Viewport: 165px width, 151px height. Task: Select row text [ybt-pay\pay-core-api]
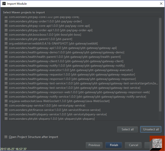tap(74, 26)
